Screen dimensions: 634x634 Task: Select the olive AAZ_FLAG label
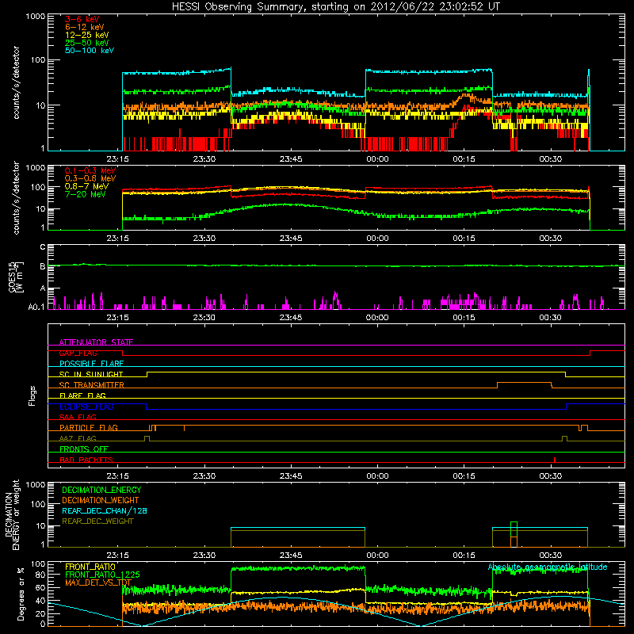click(78, 438)
